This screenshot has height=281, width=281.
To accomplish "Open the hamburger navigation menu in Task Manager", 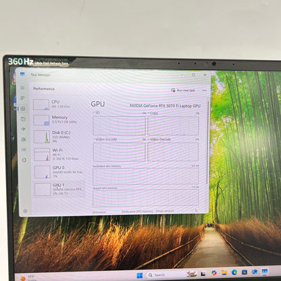I will 22,88.
